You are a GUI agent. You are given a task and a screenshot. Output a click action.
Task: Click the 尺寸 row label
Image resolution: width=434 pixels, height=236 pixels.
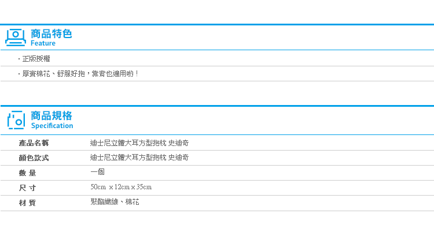click(27, 188)
